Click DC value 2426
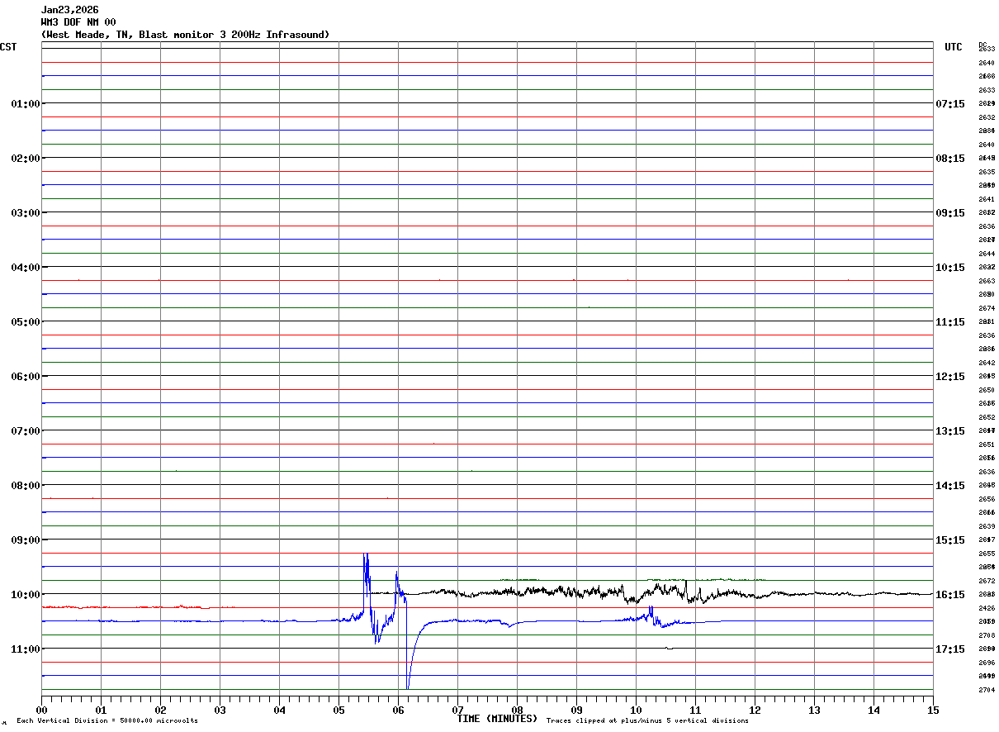This screenshot has height=732, width=999. 987,608
